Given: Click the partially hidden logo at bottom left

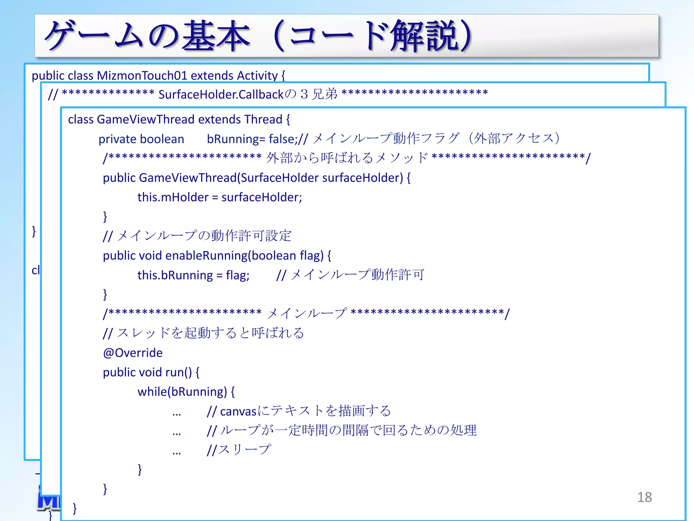Looking at the screenshot, I should (48, 499).
